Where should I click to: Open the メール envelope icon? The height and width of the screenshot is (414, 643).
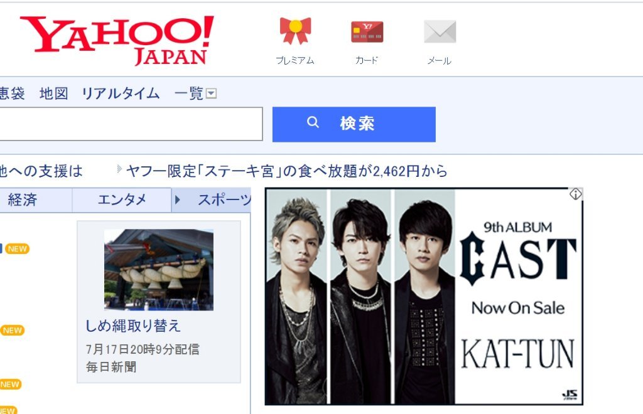coord(440,31)
